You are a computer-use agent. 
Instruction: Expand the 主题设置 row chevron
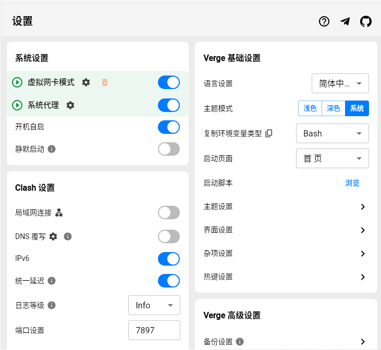(363, 207)
